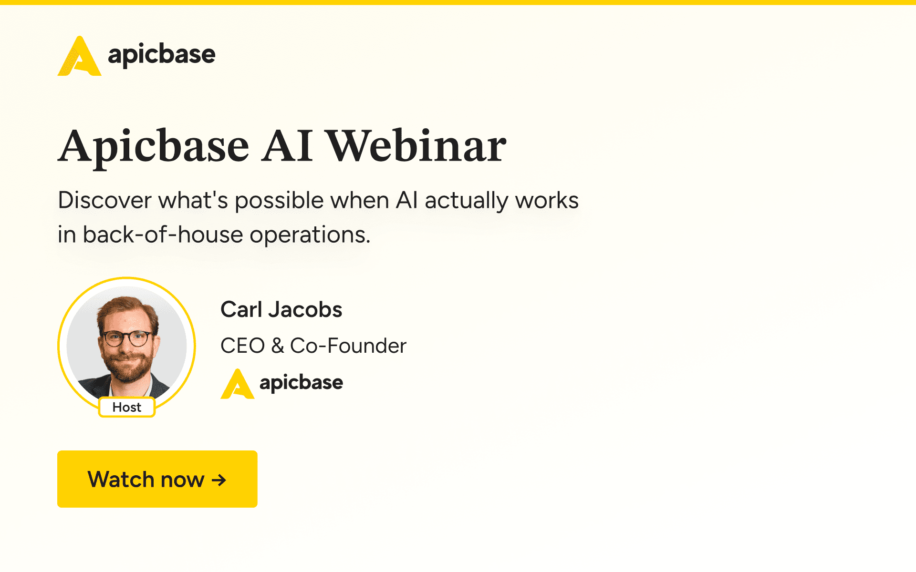
Task: Select the apicbase wordmark text at the top
Action: [x=161, y=54]
